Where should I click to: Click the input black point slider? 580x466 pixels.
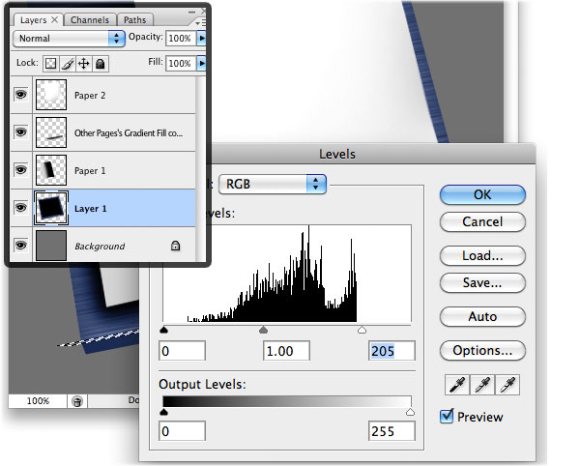point(164,330)
